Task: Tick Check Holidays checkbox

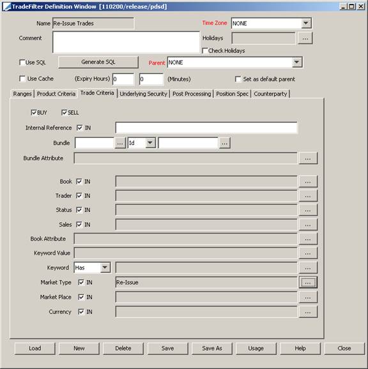Action: coord(205,50)
